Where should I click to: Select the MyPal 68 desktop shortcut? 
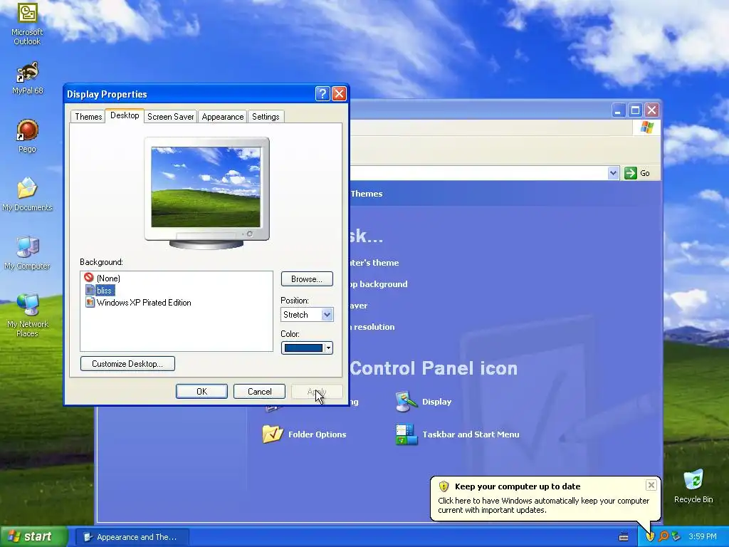click(27, 78)
